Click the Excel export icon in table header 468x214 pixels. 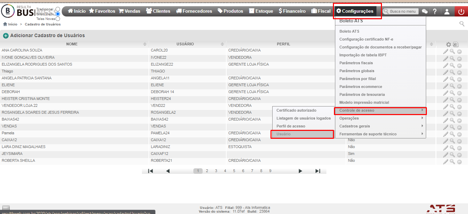[x=456, y=44]
